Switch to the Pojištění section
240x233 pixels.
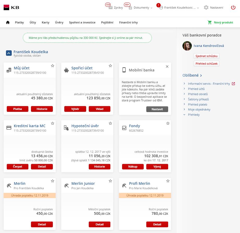click(x=107, y=22)
